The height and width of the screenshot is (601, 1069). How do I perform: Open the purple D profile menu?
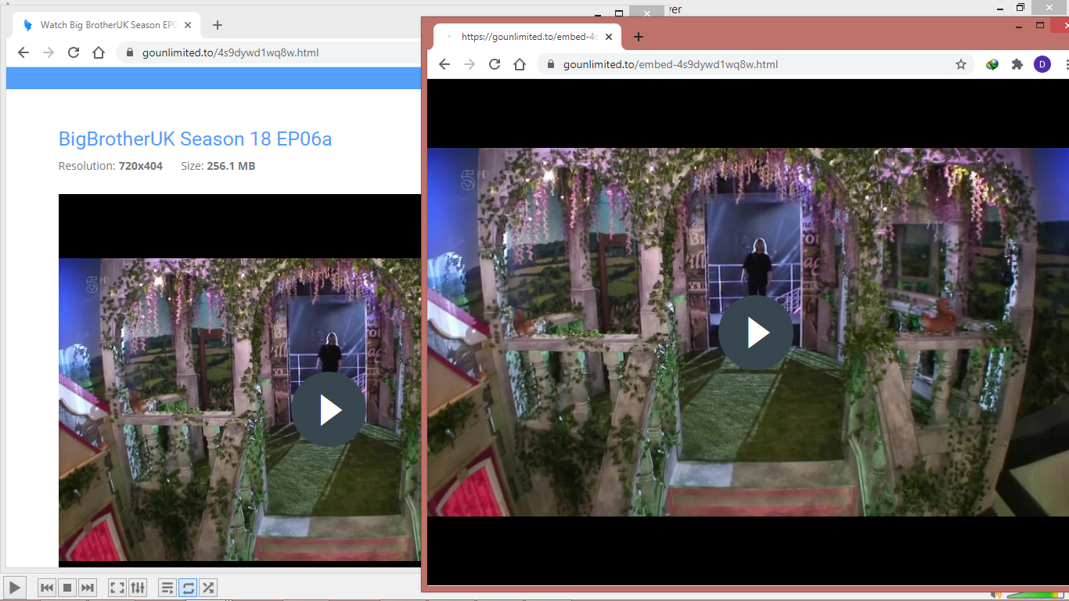(1042, 64)
